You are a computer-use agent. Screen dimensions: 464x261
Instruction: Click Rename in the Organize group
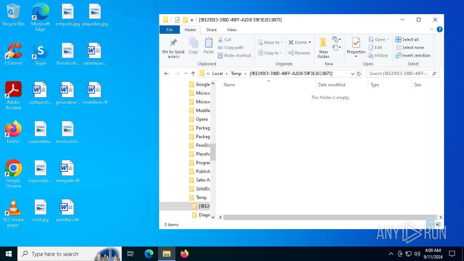299,53
